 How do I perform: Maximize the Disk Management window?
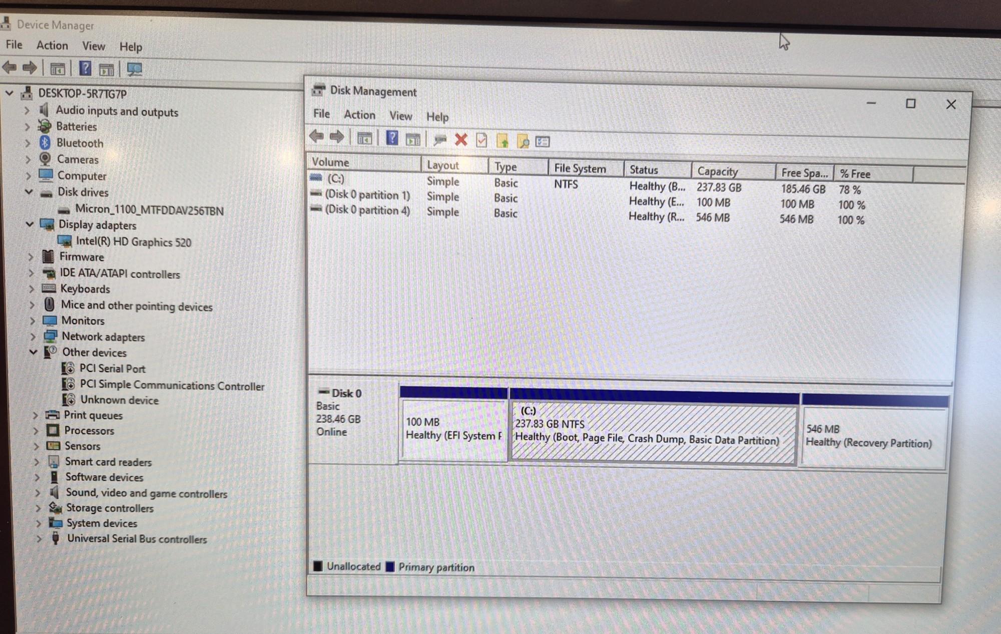point(910,103)
